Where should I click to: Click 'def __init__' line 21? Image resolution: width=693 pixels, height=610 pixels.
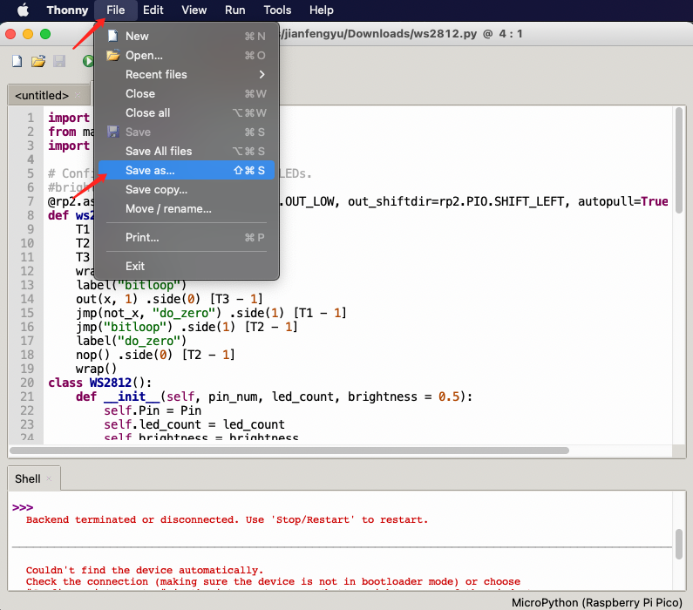274,396
